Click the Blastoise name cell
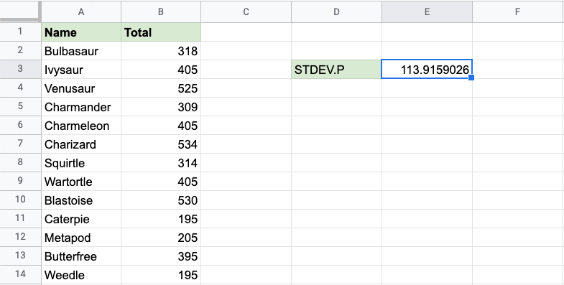The width and height of the screenshot is (564, 285). point(81,200)
